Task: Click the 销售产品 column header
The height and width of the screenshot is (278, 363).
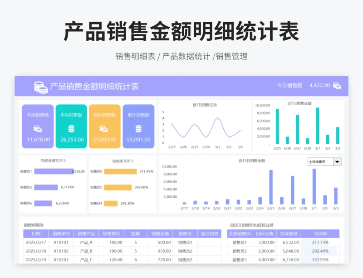Action: coord(86,234)
